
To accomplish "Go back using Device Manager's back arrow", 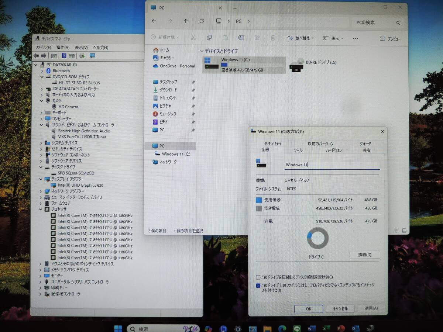I will [x=36, y=56].
